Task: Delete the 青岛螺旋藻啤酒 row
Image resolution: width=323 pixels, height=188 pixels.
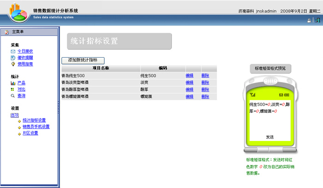Action: click(x=205, y=96)
